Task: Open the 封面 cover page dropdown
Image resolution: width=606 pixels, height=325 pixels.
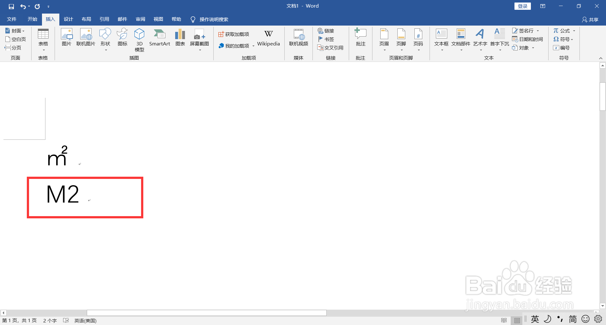Action: coord(15,31)
